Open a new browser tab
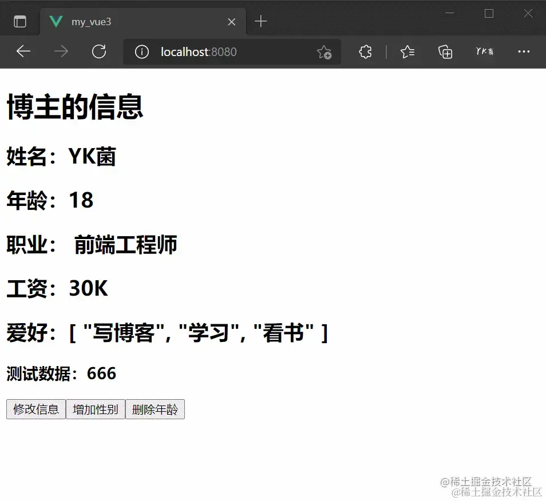 pyautogui.click(x=261, y=22)
